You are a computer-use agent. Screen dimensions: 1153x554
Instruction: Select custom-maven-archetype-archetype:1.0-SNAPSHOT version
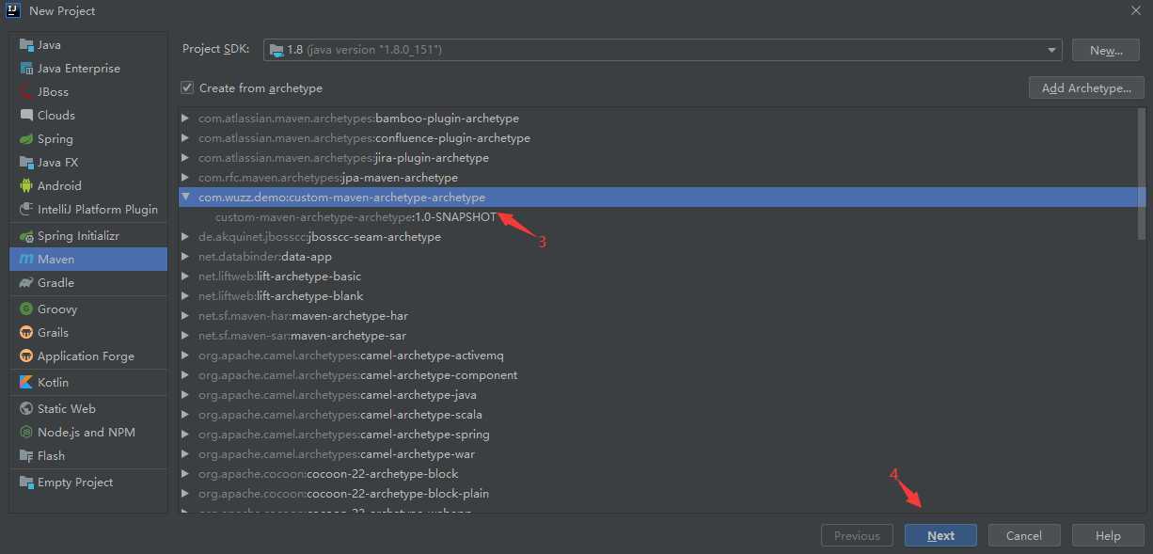click(x=355, y=217)
